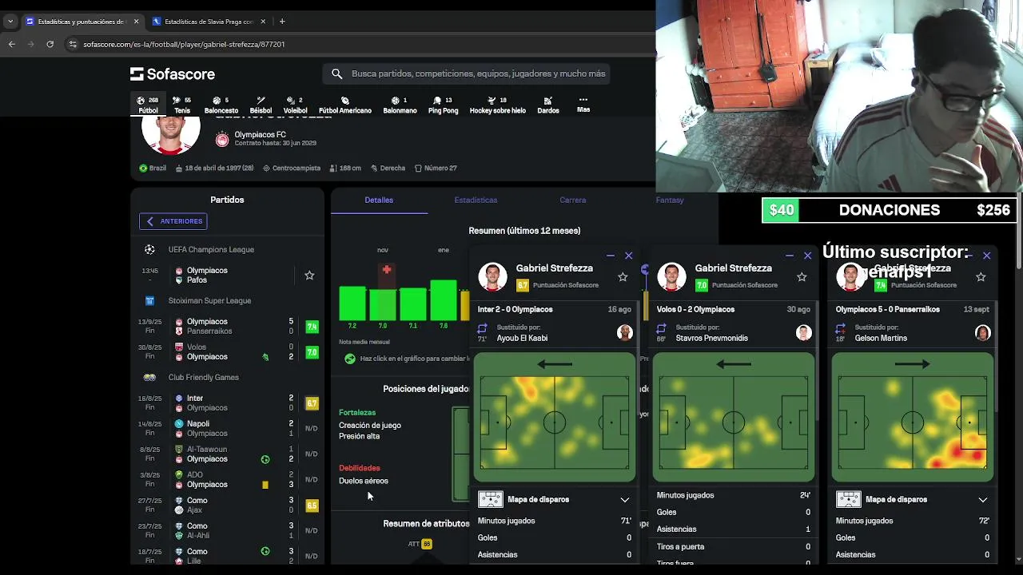Minimize the Volos 0-2 Olympiacos card
The image size is (1023, 575).
789,256
